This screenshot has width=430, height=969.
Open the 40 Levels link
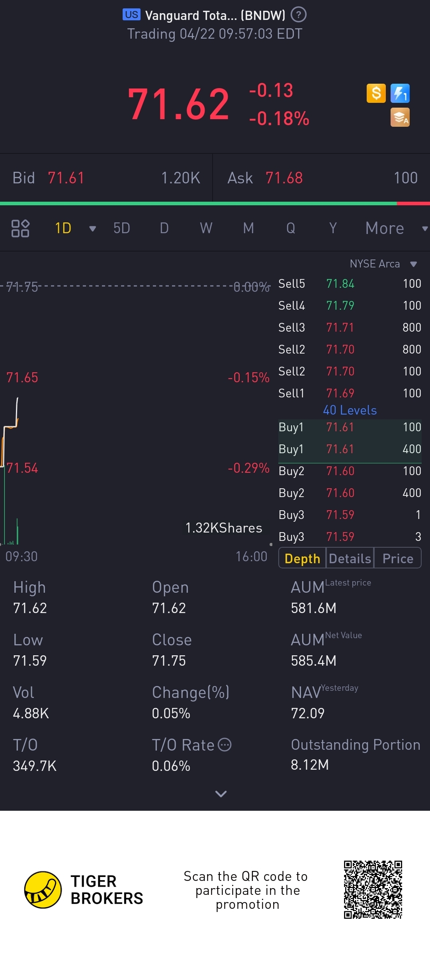pyautogui.click(x=350, y=410)
